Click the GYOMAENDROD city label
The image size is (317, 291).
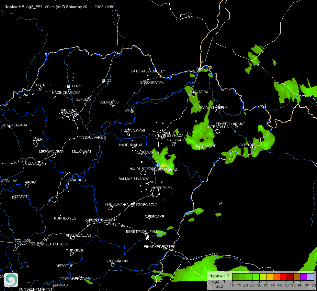click(76, 279)
